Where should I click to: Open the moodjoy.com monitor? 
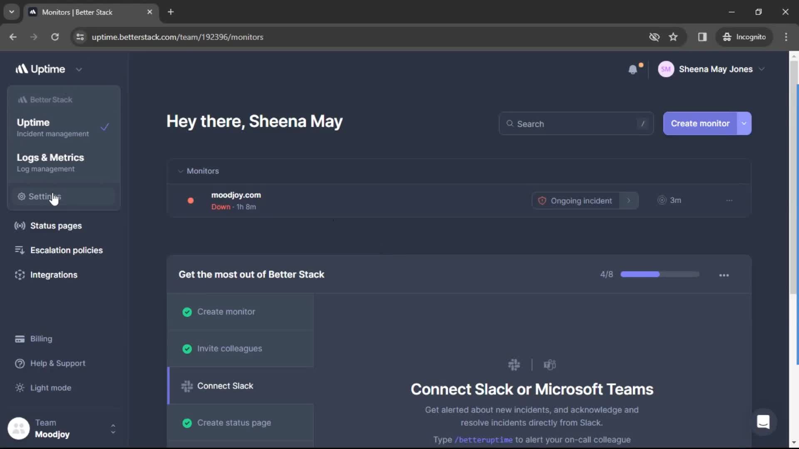(x=236, y=195)
